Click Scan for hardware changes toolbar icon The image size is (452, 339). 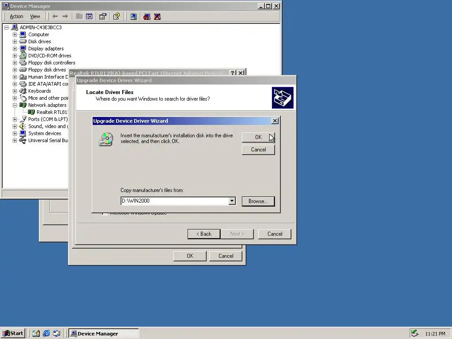(x=133, y=16)
